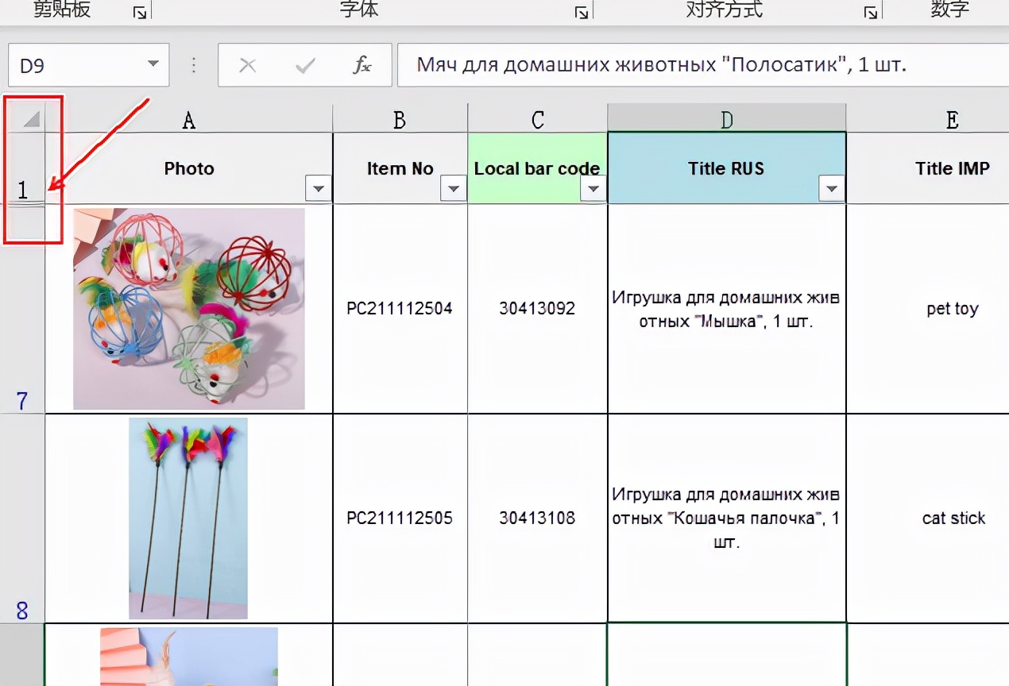Select the feather cat sticks photo
Image resolution: width=1009 pixels, height=686 pixels.
click(x=188, y=518)
